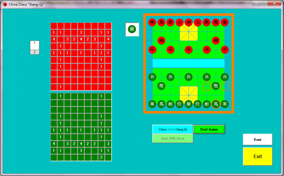Select the green chariot 車 in bottom-left corner
Screen dimensions: 284x176
(x=152, y=104)
